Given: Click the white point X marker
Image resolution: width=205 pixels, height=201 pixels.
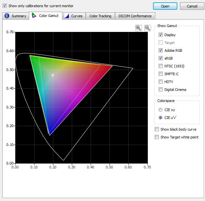Looking at the screenshot, I should [53, 75].
